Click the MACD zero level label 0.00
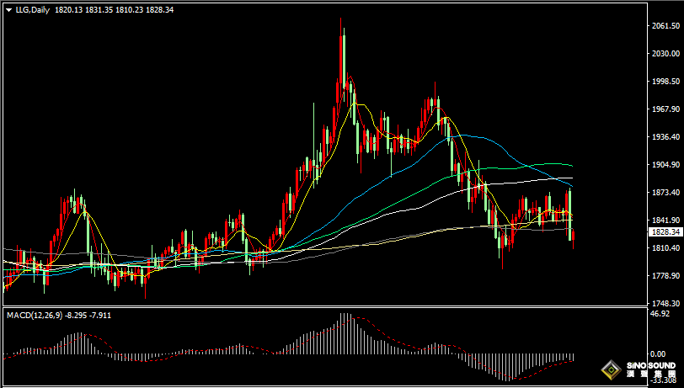This screenshot has height=388, width=684. [658, 354]
